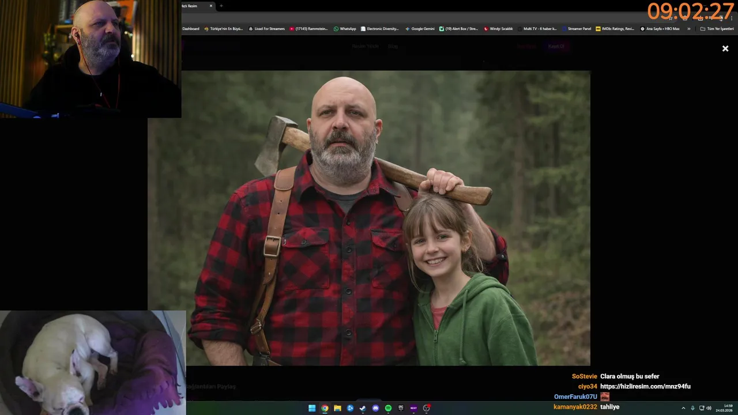
Task: Click the dimmed Kayıt Ol button
Action: (x=556, y=46)
